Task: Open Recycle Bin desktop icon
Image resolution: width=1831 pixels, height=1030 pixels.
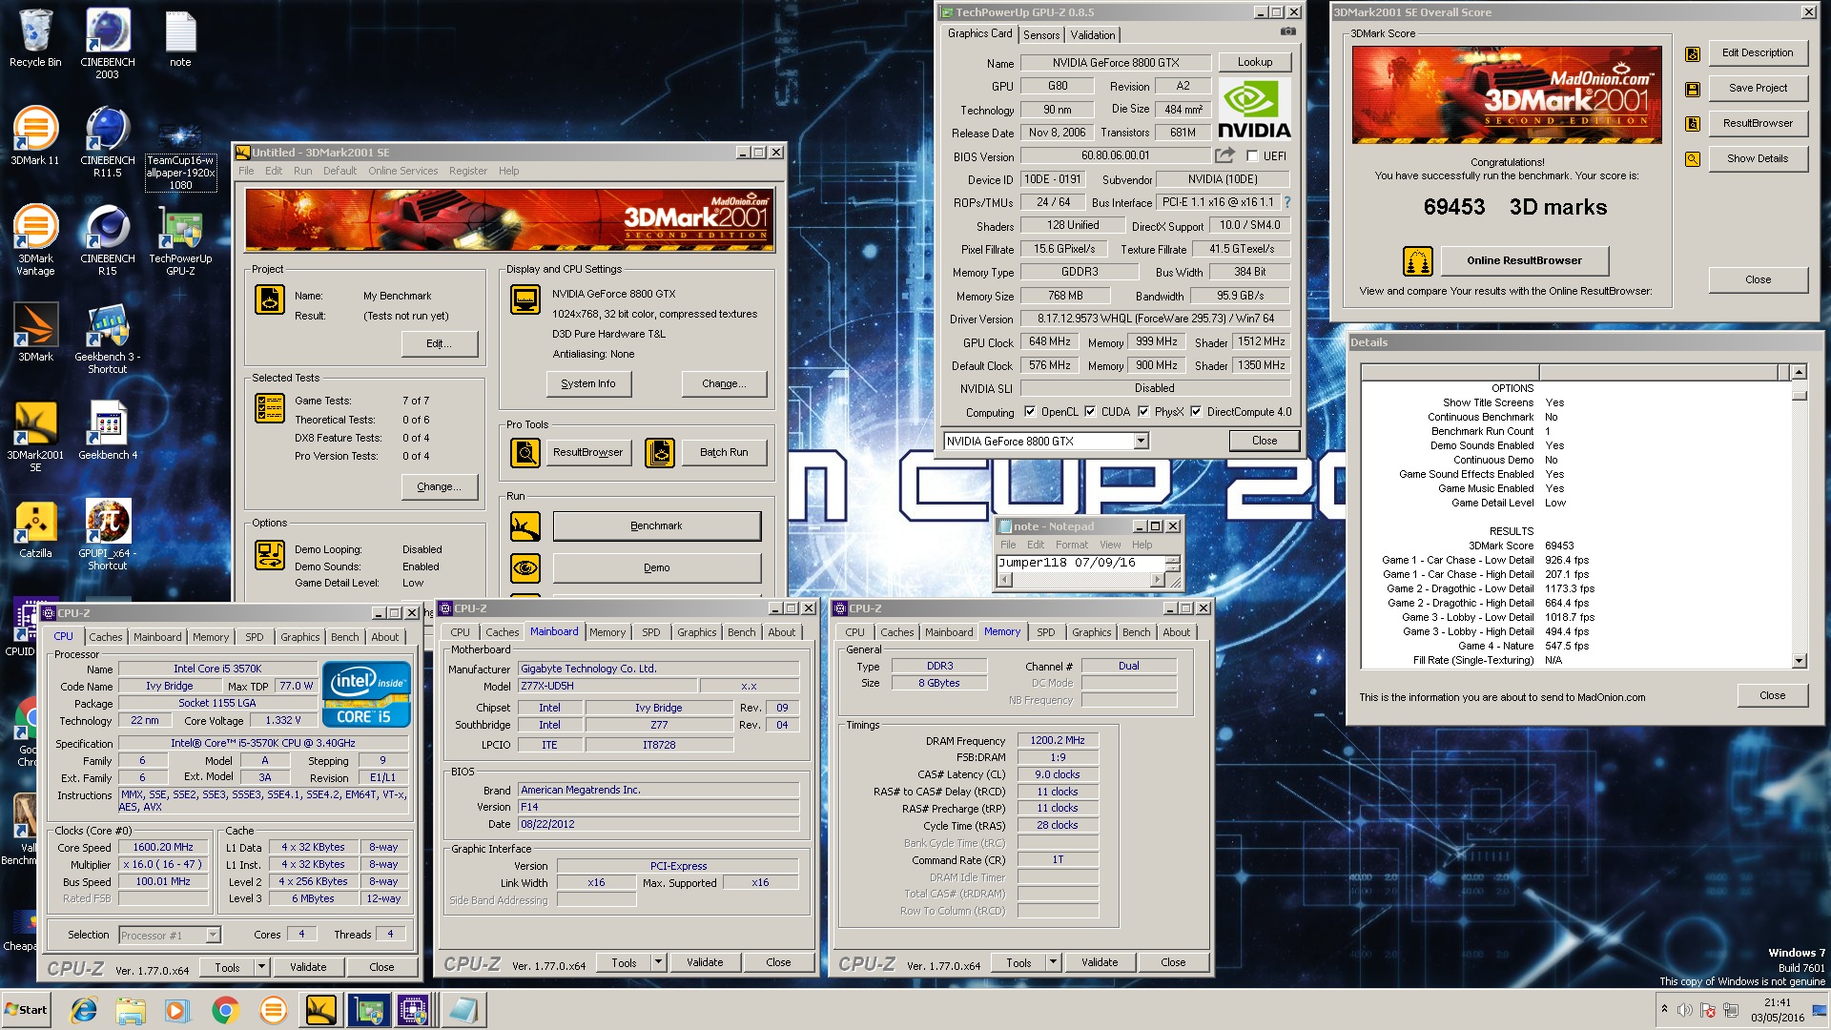Action: point(35,38)
